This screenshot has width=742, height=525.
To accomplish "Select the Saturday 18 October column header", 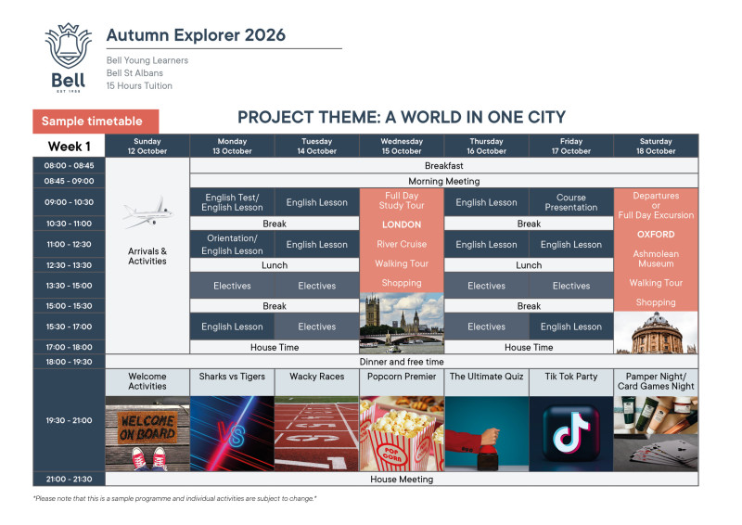I will (x=656, y=146).
